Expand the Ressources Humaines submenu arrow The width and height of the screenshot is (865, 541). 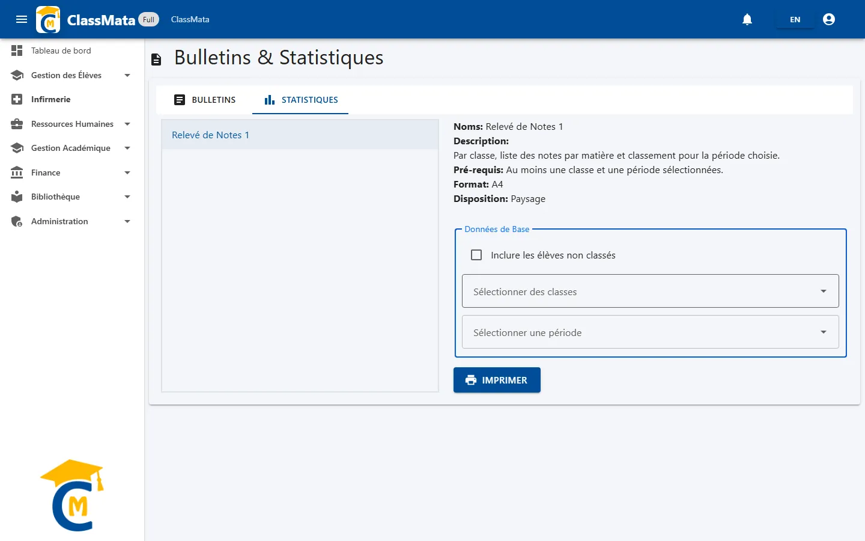pos(127,124)
